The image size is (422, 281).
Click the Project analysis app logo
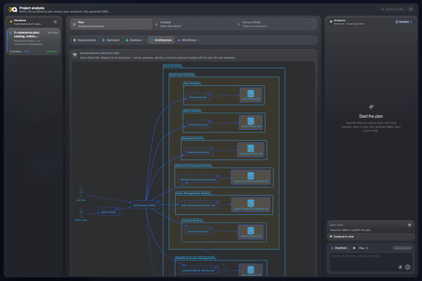(13, 10)
